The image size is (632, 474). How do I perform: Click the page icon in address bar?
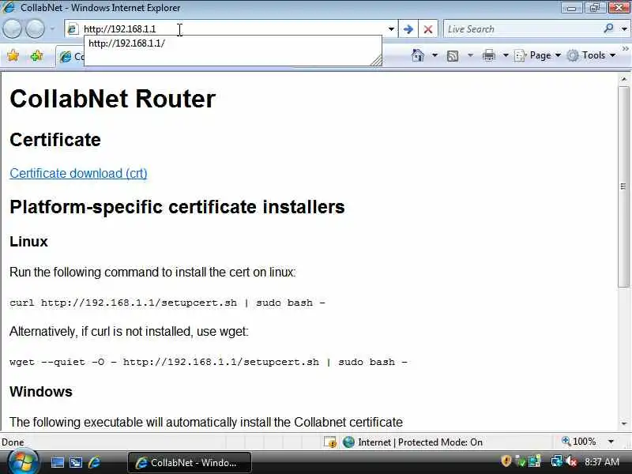click(x=73, y=29)
